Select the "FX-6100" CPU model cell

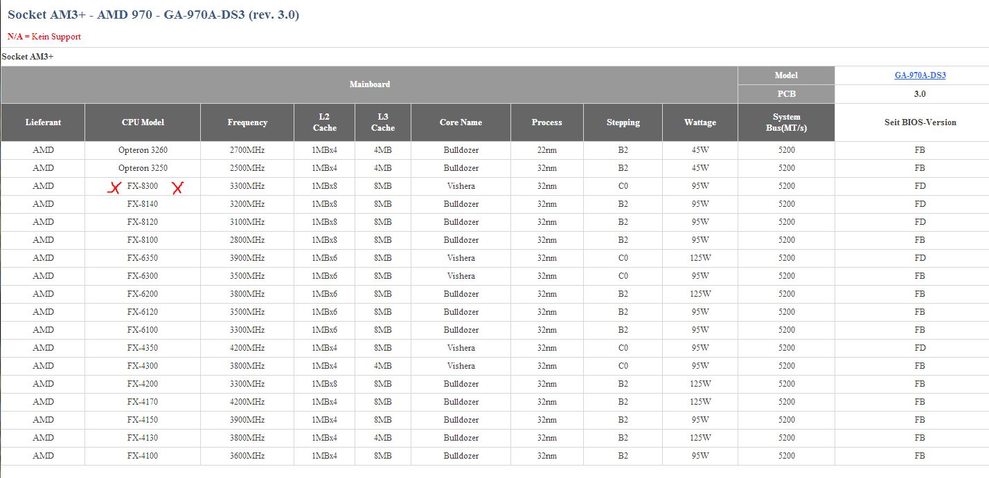(x=143, y=330)
